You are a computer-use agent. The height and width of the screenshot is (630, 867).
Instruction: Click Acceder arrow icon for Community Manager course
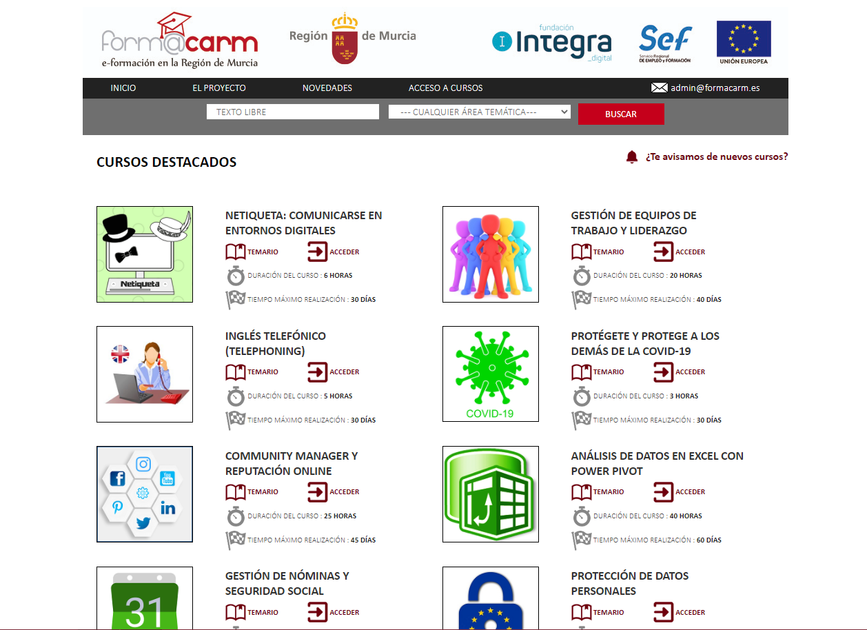pyautogui.click(x=318, y=492)
